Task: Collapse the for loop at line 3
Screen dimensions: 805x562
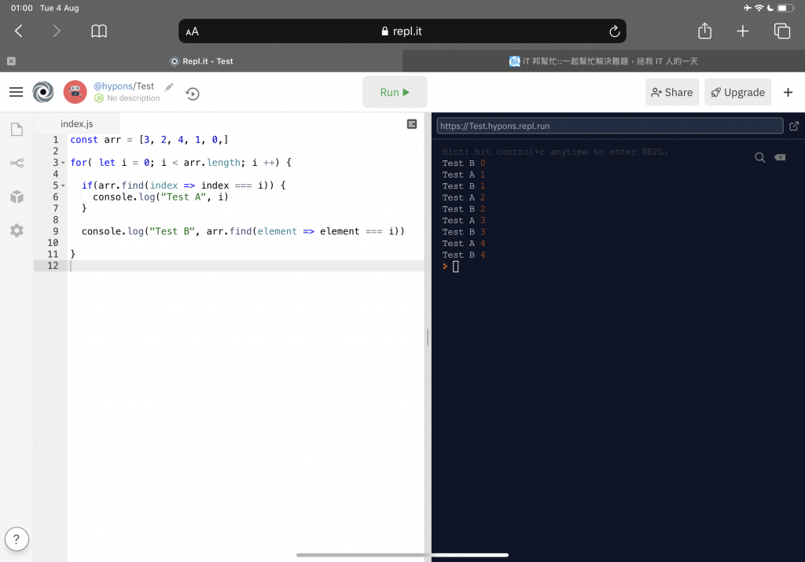Action: [63, 163]
